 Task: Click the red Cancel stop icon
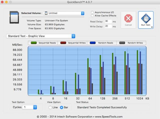[x=128, y=18]
